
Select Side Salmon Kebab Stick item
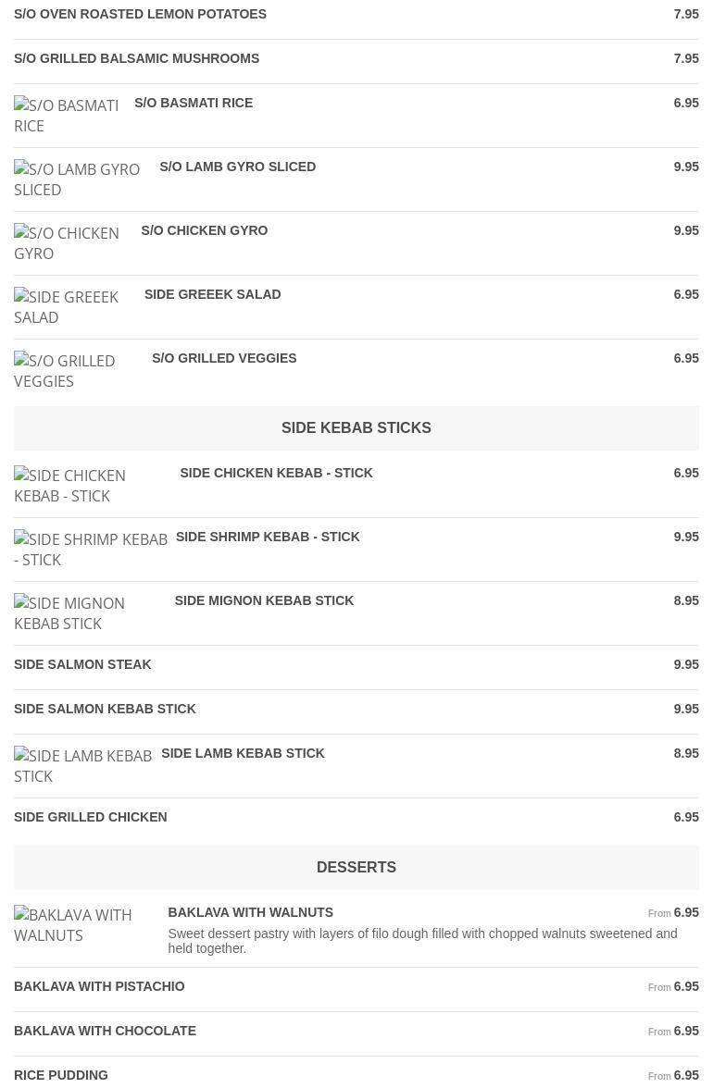pos(105,710)
